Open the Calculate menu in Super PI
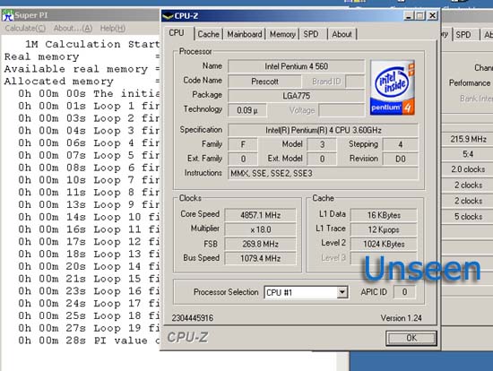 click(25, 29)
